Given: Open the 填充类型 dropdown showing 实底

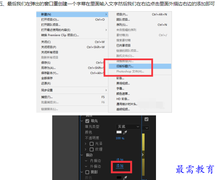Looking at the screenshot, I should tap(128, 127).
